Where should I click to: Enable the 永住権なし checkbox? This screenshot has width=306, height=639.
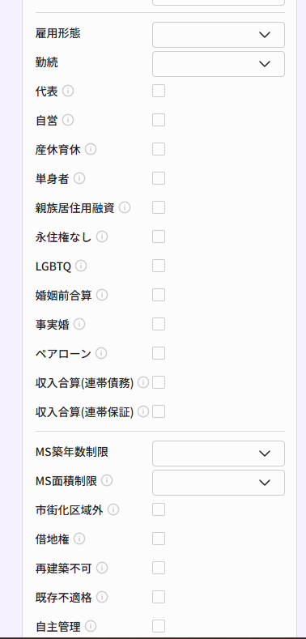159,236
